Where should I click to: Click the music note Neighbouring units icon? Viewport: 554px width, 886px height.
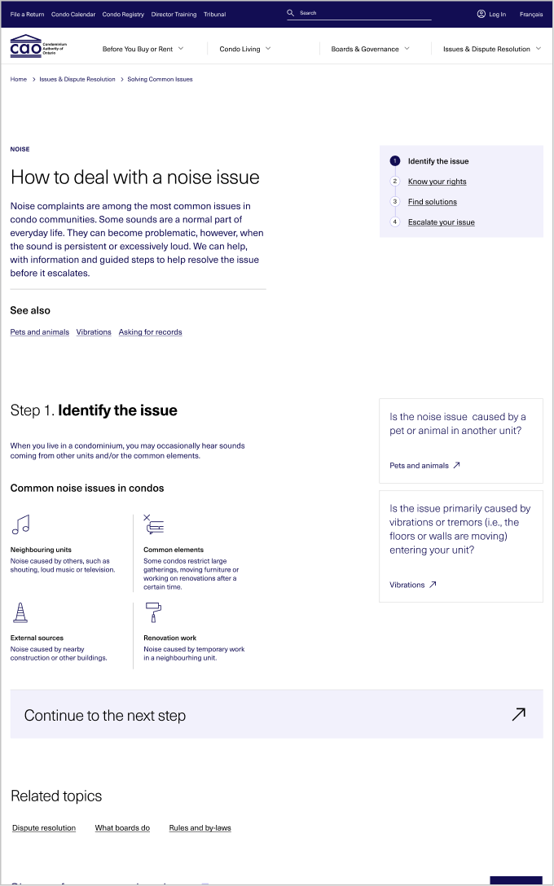[x=20, y=524]
